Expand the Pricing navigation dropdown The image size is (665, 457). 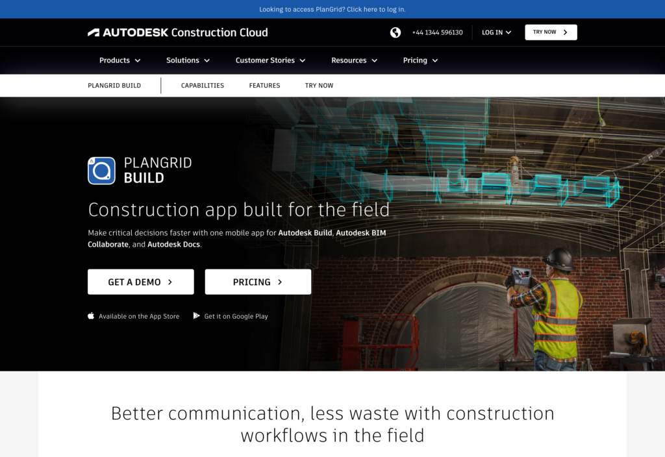[420, 60]
